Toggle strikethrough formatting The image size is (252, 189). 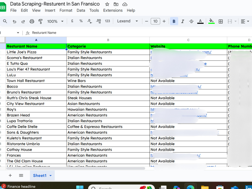[191, 21]
